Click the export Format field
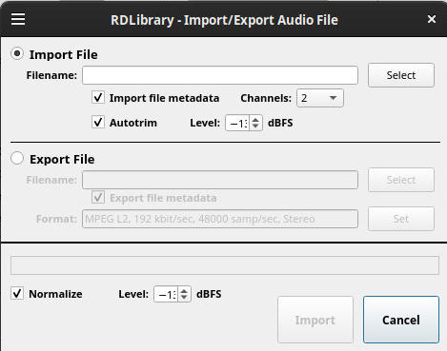The height and width of the screenshot is (351, 447). pyautogui.click(x=220, y=219)
